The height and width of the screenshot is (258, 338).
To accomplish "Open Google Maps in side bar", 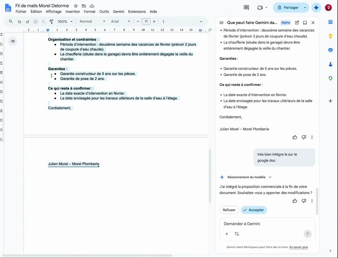I will [330, 78].
